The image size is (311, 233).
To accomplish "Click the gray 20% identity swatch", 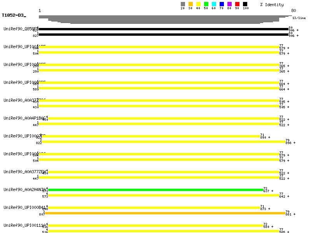I will pyautogui.click(x=183, y=4).
